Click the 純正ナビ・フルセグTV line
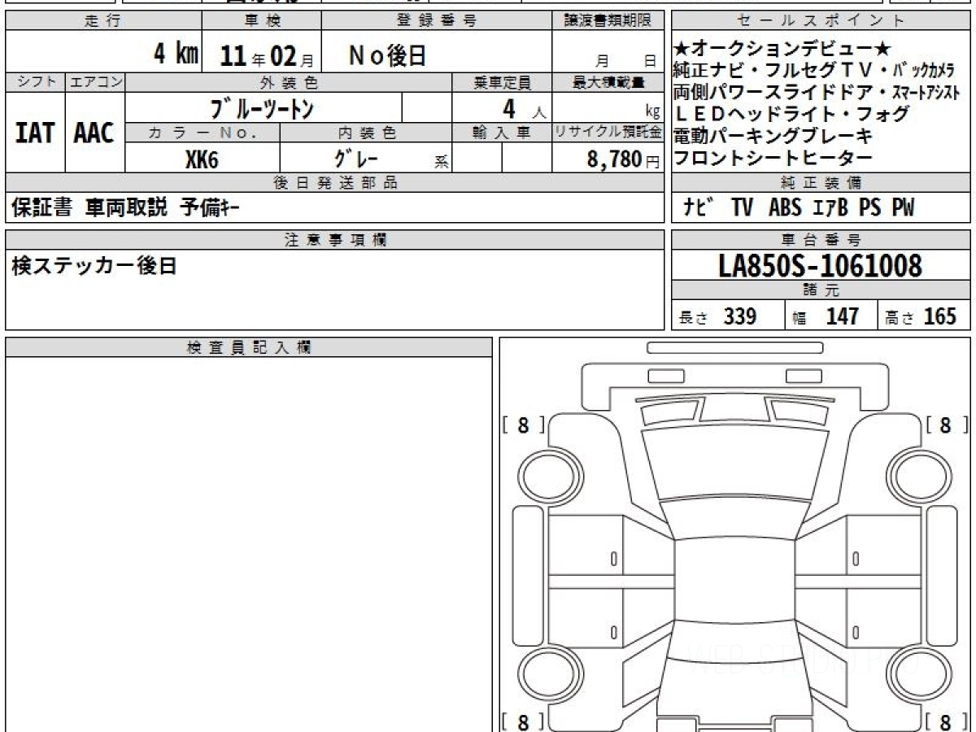Image resolution: width=976 pixels, height=732 pixels. point(814,70)
